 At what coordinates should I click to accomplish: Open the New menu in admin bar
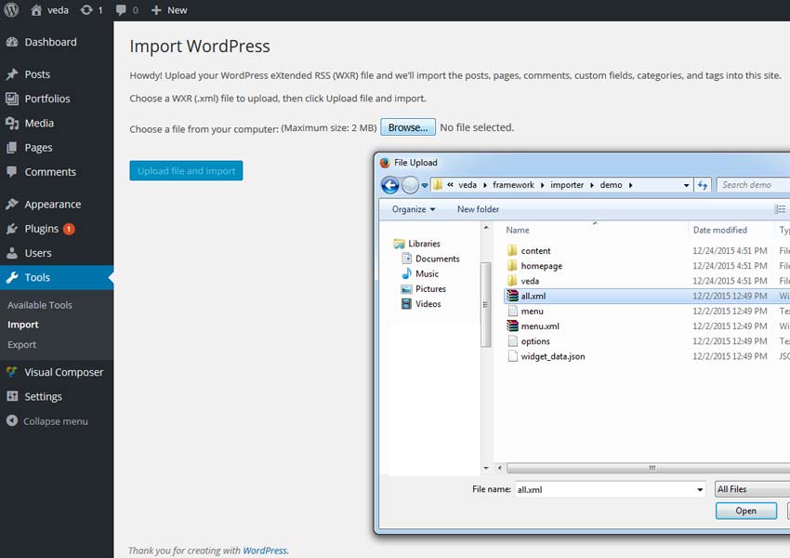[x=167, y=10]
